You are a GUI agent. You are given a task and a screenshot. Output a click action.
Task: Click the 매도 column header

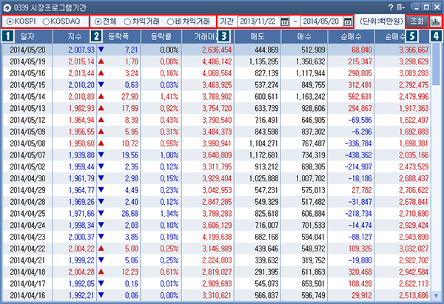tap(260, 36)
